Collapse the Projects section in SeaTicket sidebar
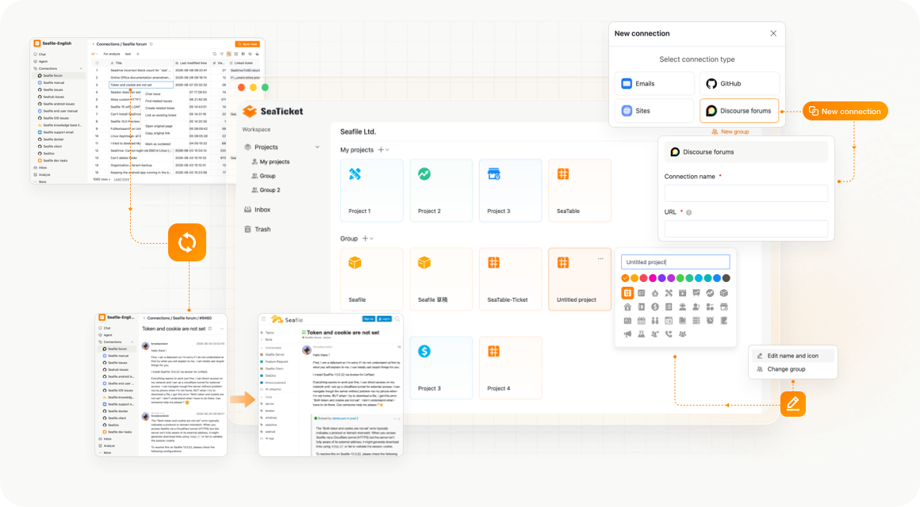Viewport: 920px width, 507px height. tap(317, 147)
